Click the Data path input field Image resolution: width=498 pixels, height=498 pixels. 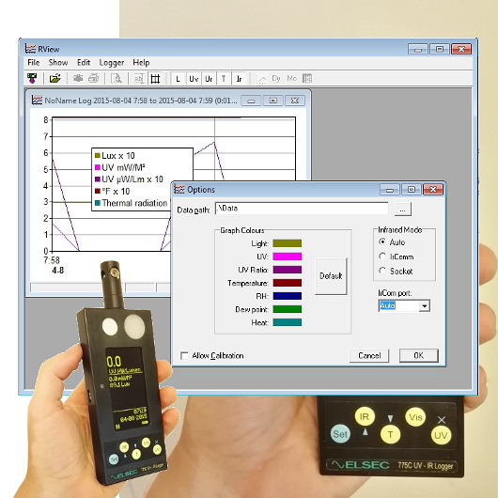click(x=302, y=209)
